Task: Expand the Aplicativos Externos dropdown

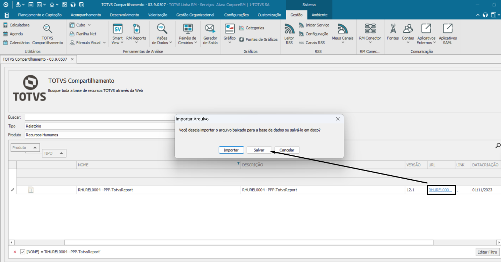Action: point(434,43)
